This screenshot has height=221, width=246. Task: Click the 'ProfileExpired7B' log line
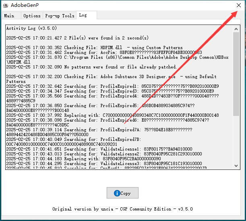[x=74, y=142]
